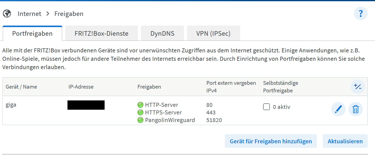Click the globe Internet icon
Screen dimensions: 375x159
(x=7, y=14)
